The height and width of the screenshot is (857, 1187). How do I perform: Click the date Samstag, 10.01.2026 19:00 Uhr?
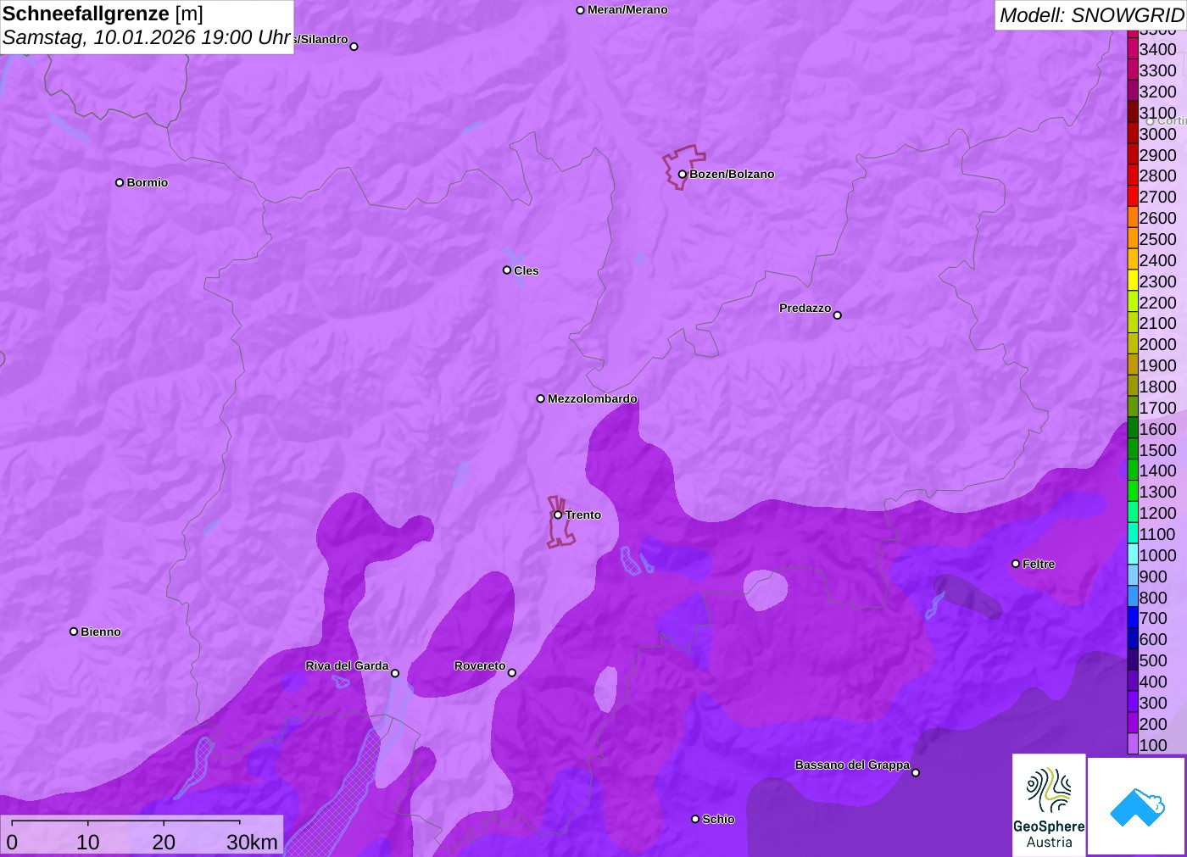147,38
